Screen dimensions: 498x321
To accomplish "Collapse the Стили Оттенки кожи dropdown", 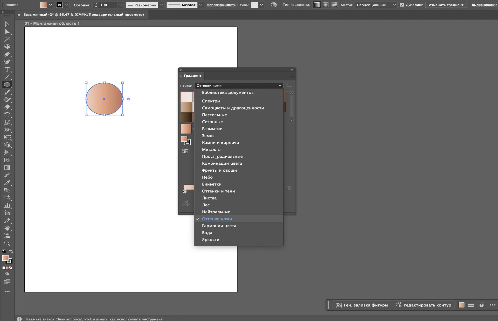I will click(280, 86).
